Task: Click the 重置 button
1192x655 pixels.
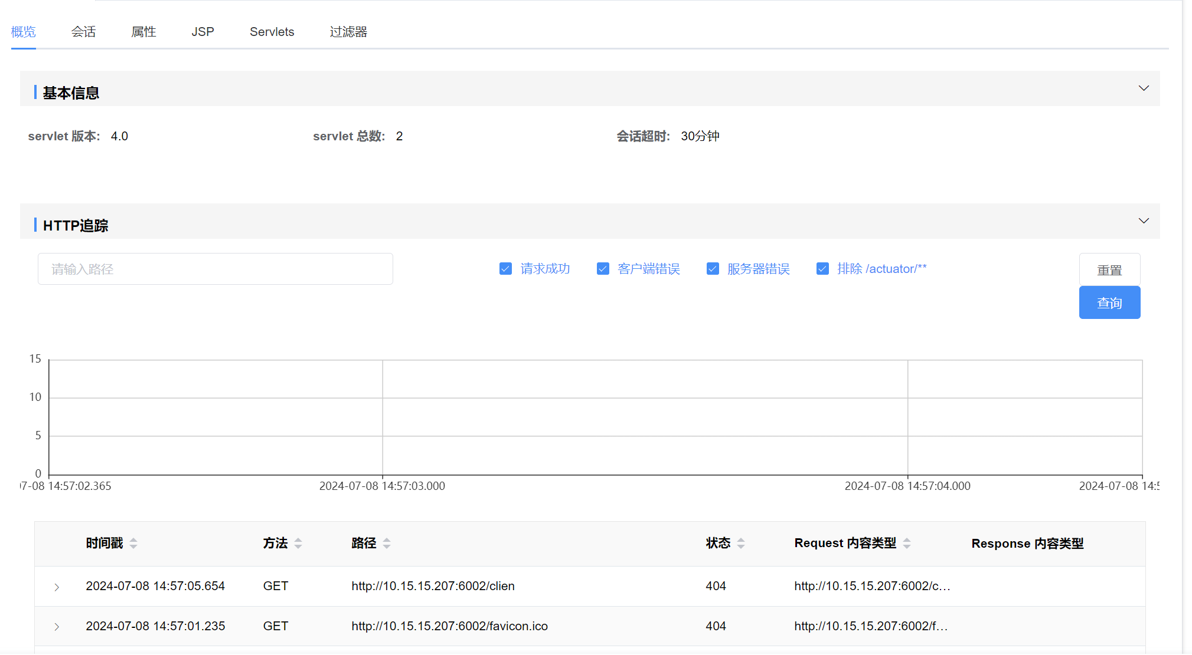Action: click(x=1109, y=269)
